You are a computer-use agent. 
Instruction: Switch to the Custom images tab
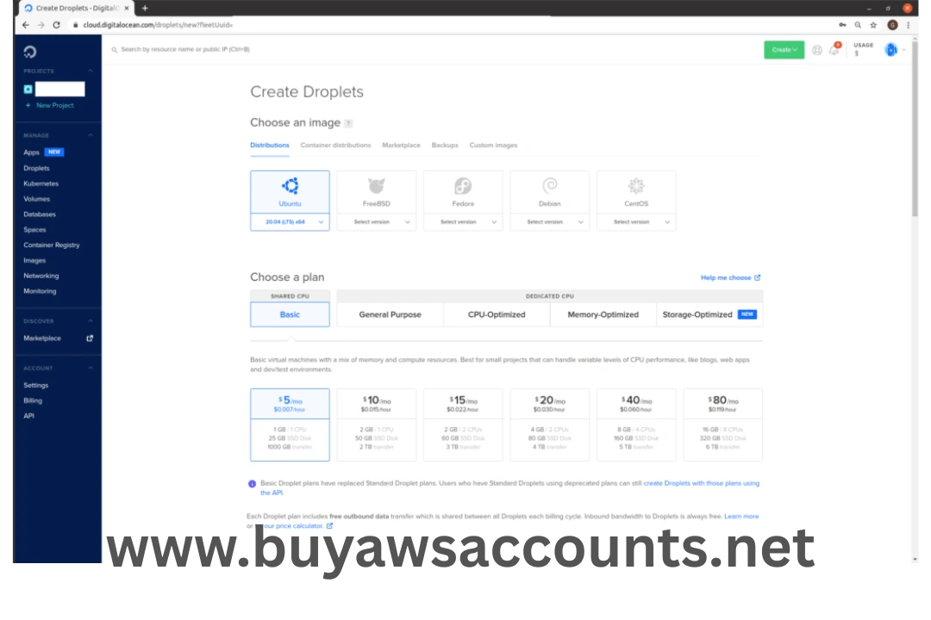tap(493, 146)
